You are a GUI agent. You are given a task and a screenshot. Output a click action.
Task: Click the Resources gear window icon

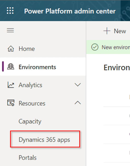[11, 103]
